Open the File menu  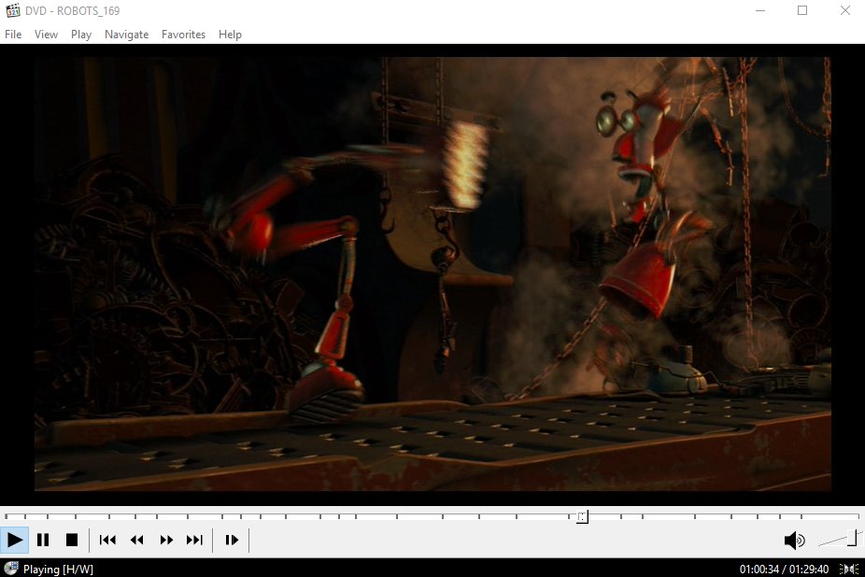(x=13, y=35)
